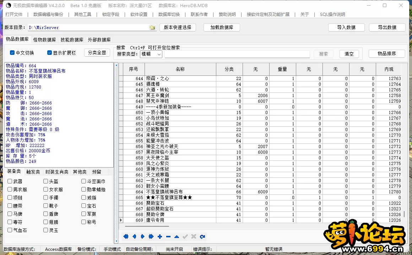Viewport: 412px width, 255px height.
Task: Click the 物品颜色: 249 line
Action: [x=21, y=161]
